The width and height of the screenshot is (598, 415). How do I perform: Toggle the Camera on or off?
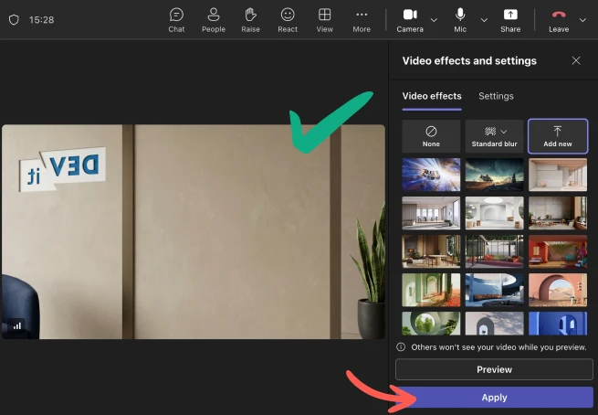410,20
